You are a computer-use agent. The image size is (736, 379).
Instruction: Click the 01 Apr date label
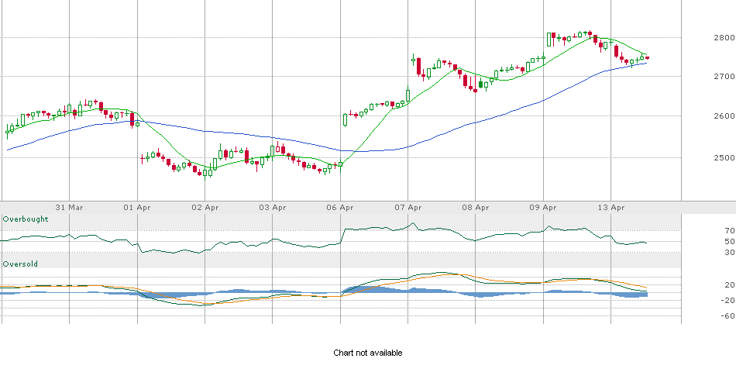click(x=138, y=207)
